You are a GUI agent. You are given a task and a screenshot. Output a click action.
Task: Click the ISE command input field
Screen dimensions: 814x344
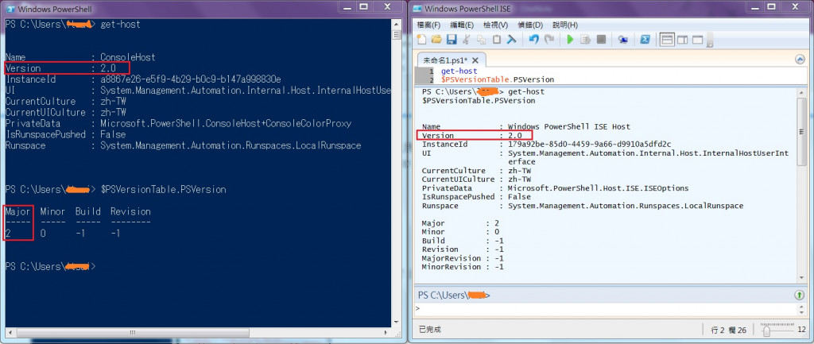pyautogui.click(x=607, y=309)
